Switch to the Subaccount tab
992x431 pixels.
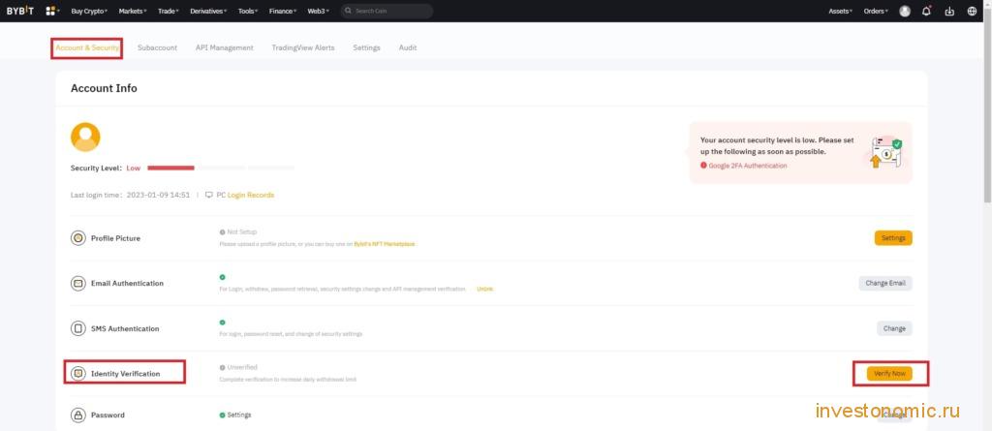point(157,48)
